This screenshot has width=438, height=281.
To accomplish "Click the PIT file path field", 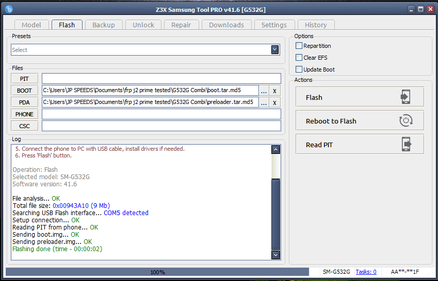I will (x=161, y=79).
